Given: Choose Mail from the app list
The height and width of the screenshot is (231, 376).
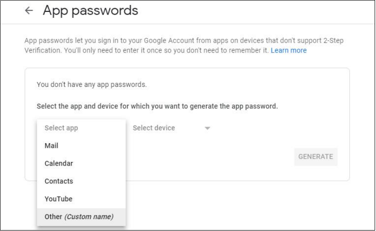Looking at the screenshot, I should click(x=51, y=146).
